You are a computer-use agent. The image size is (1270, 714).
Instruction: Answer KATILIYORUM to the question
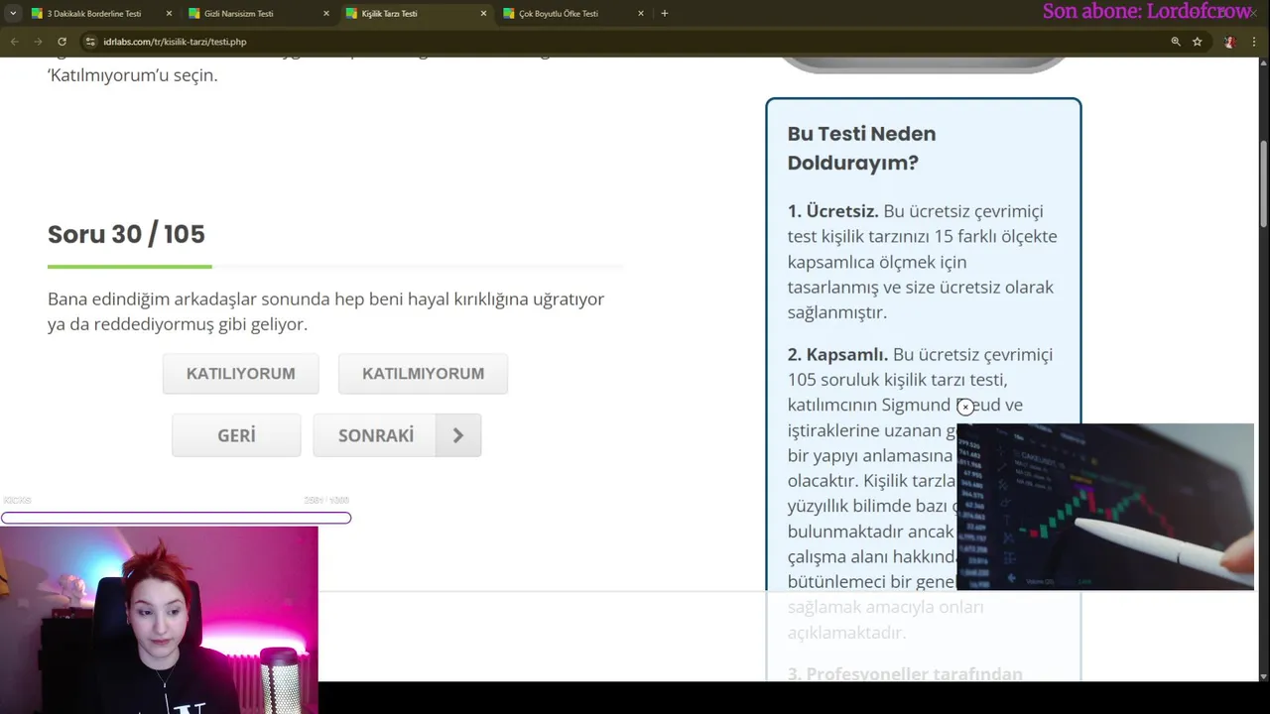pyautogui.click(x=241, y=374)
